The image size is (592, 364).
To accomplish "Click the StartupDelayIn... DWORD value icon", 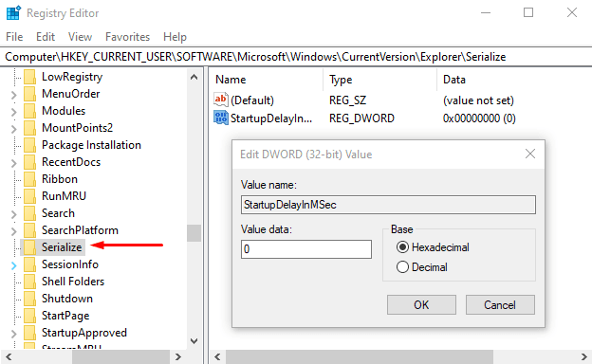I will point(221,118).
